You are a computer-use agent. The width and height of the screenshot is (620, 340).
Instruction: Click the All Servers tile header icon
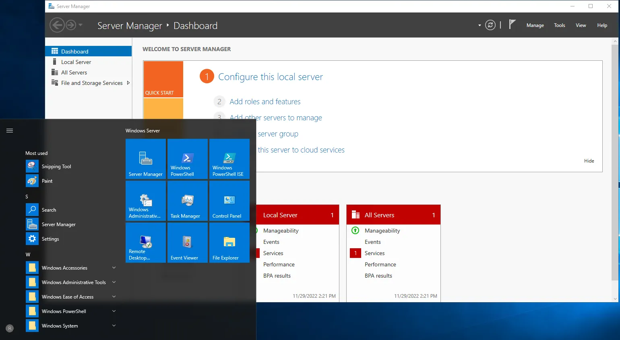355,214
